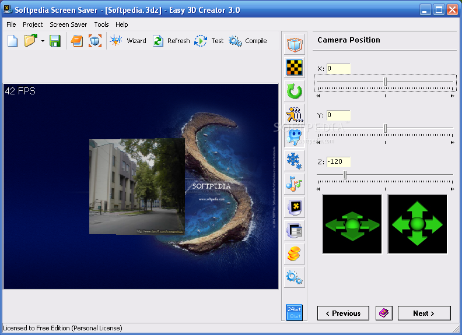Click the X position input field
Screen dimensions: 462x335
click(338, 69)
